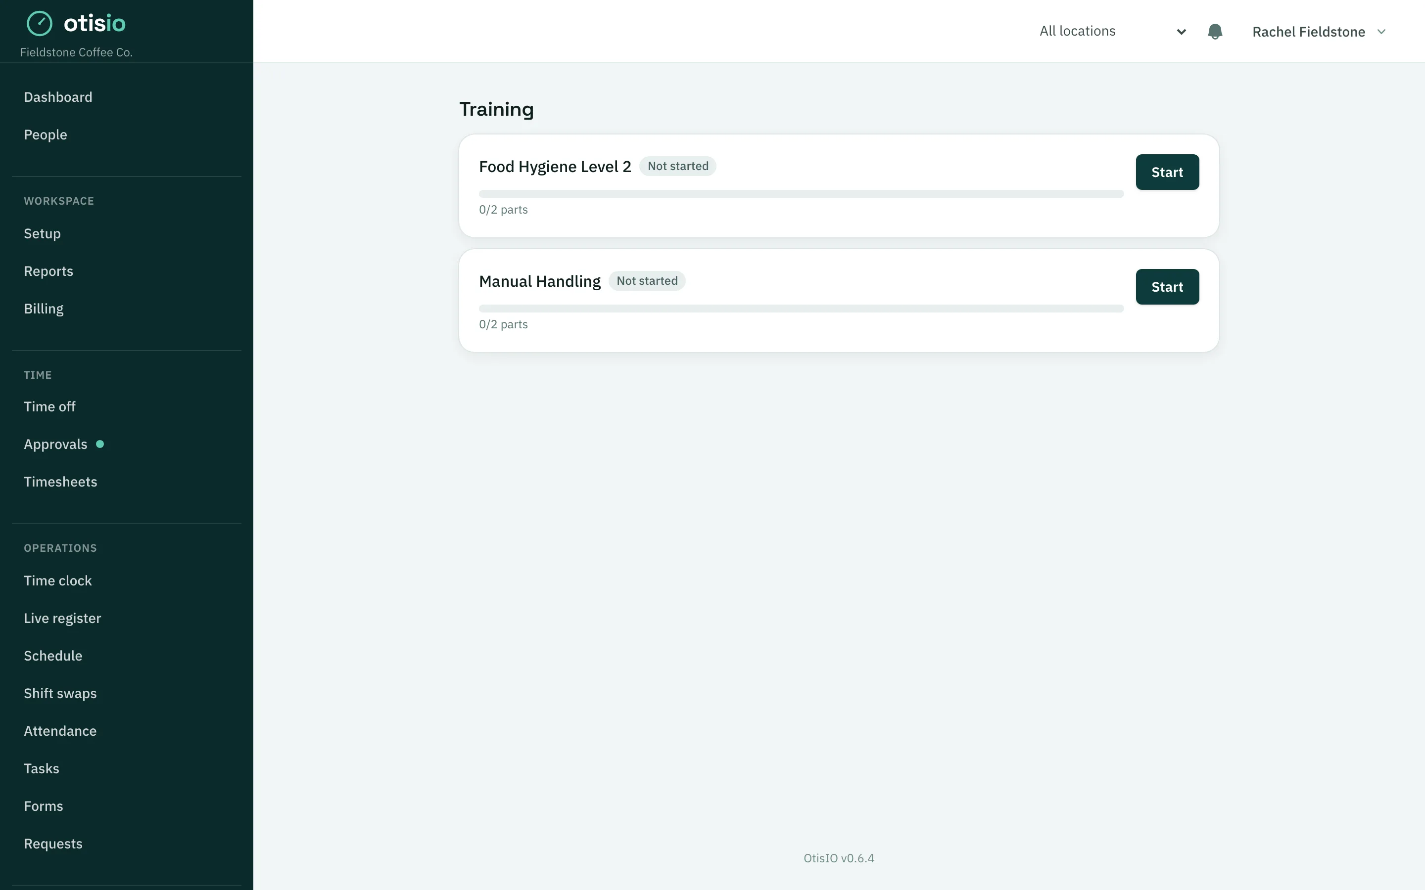
Task: Click the green dot next to Approvals
Action: 100,445
